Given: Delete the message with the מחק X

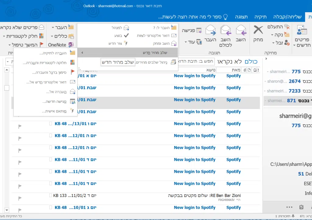Looking at the screenshot, I should pyautogui.click(x=258, y=30).
